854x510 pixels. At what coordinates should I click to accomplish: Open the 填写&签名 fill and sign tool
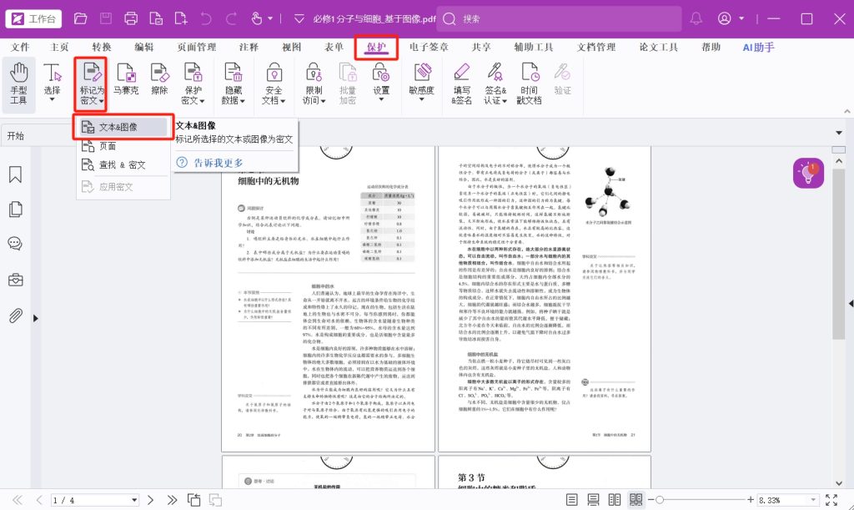coord(461,83)
